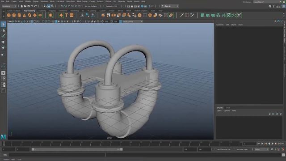Screen dimensions: 286x161
Task: Click the first green UV editor shelf icon
Action: coord(202,15)
